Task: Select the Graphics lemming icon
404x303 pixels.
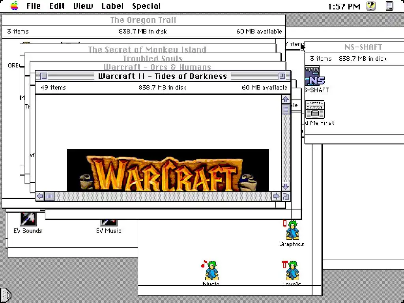Action: pyautogui.click(x=292, y=230)
